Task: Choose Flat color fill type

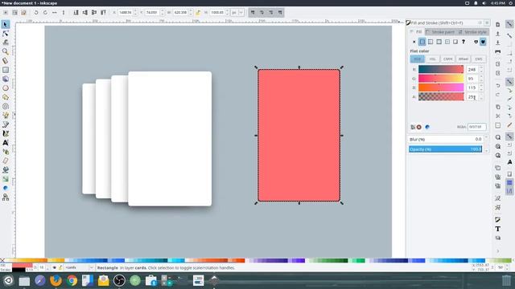Action: coord(422,42)
